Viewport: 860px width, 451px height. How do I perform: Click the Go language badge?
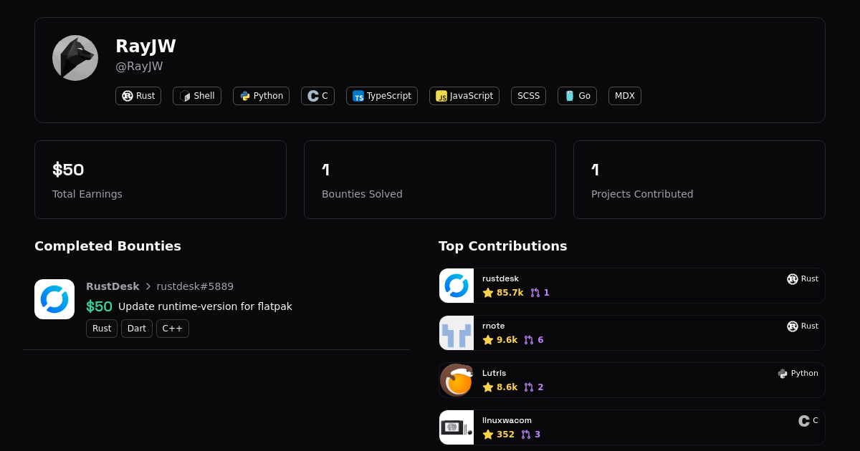(x=577, y=96)
